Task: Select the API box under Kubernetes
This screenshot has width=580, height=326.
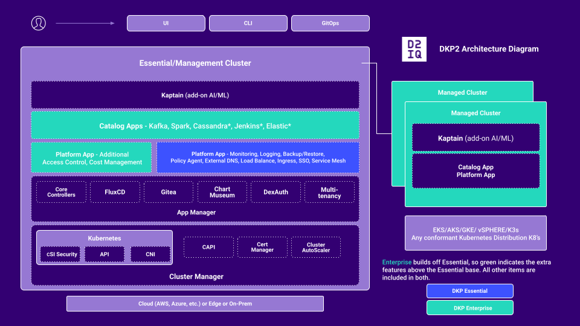Action: pyautogui.click(x=105, y=254)
